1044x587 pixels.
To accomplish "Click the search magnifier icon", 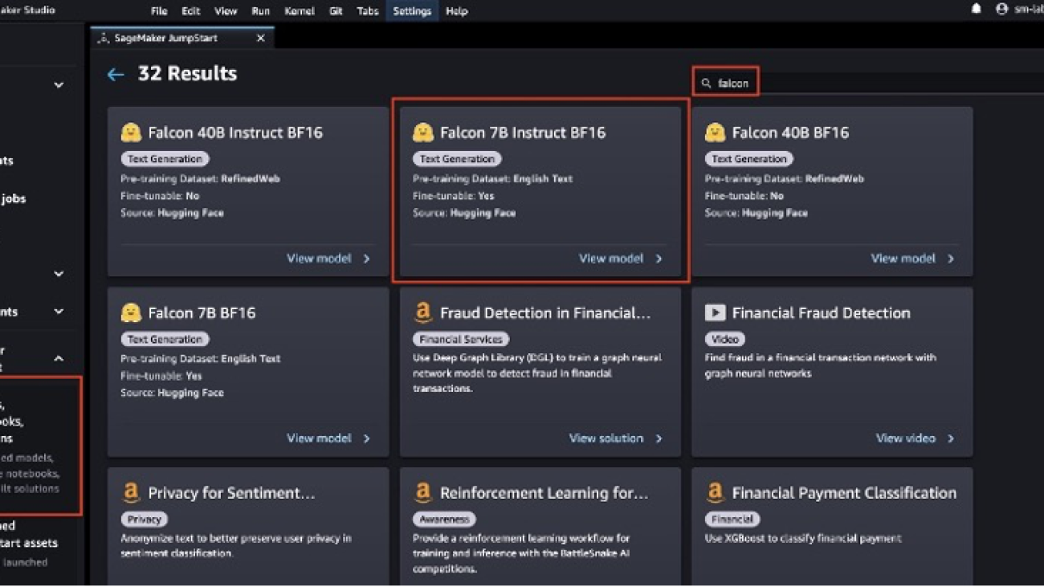I will coord(707,83).
